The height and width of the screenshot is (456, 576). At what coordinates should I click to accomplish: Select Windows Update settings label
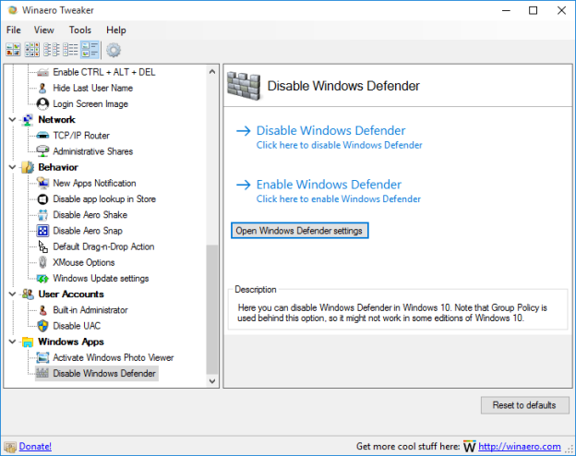coord(101,279)
